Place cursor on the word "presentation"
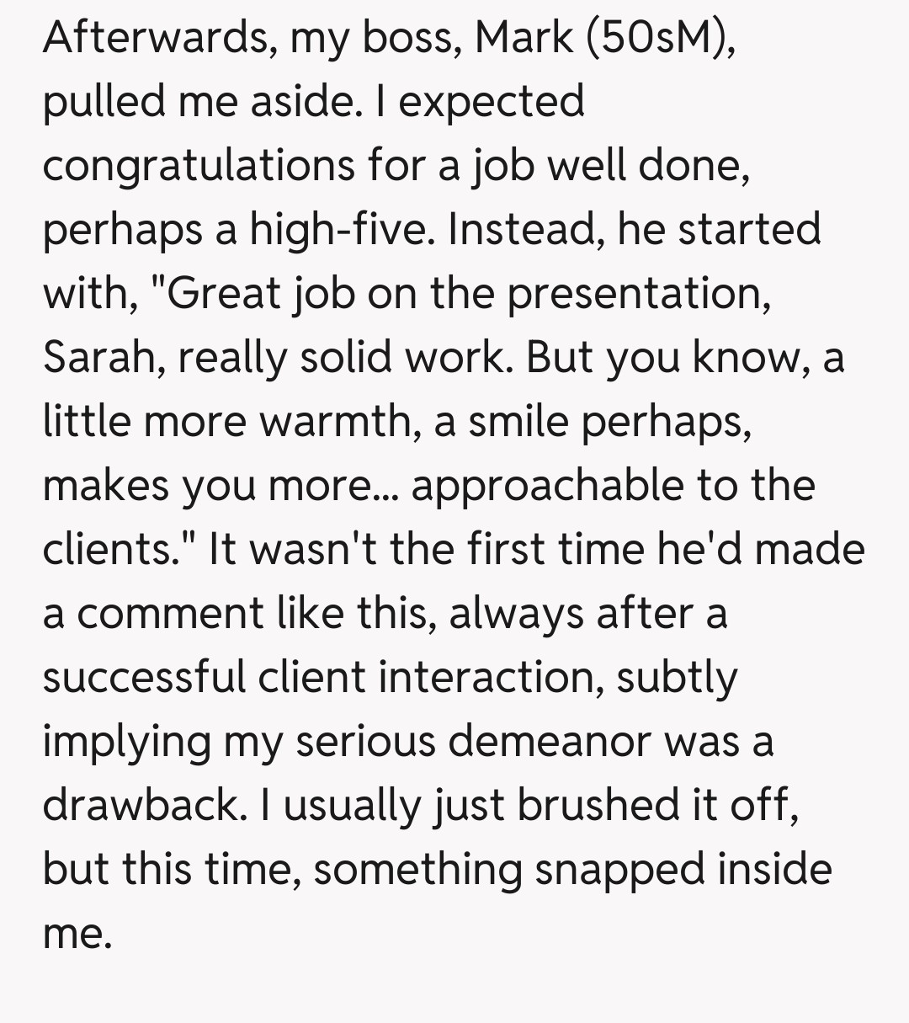This screenshot has height=1023, width=909. point(638,294)
